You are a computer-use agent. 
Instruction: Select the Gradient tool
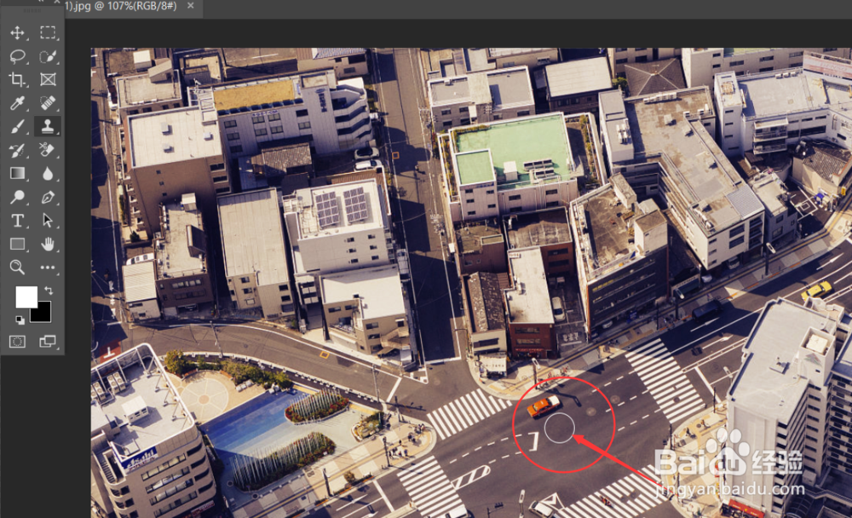(17, 174)
